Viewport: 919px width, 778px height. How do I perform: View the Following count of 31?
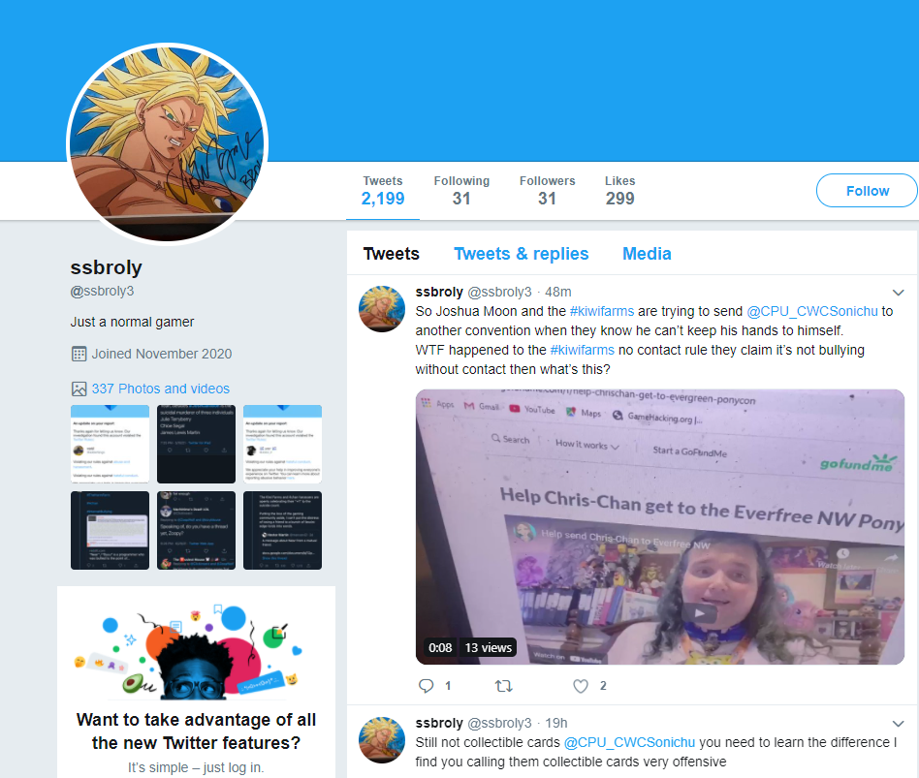461,191
